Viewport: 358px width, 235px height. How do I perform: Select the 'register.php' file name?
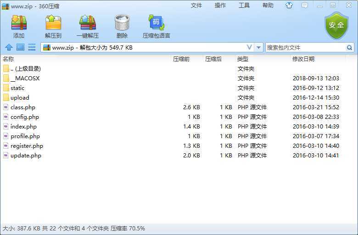pyautogui.click(x=27, y=146)
